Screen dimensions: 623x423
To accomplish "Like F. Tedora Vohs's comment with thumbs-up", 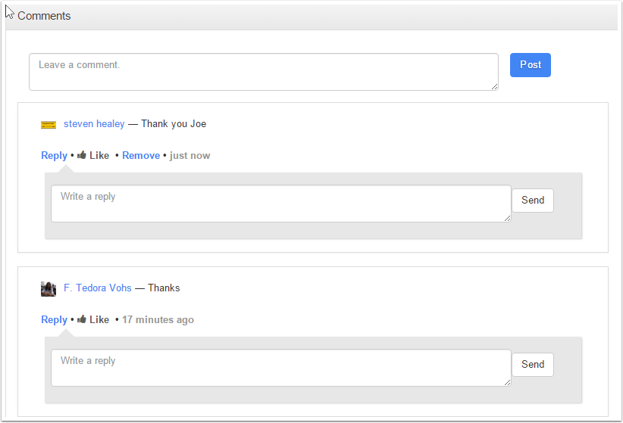I will coord(93,320).
